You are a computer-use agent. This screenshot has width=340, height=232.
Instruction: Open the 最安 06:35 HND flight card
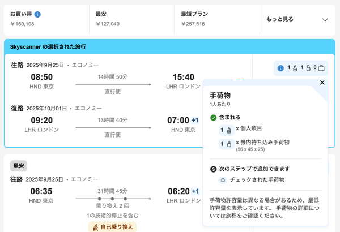pos(41,191)
